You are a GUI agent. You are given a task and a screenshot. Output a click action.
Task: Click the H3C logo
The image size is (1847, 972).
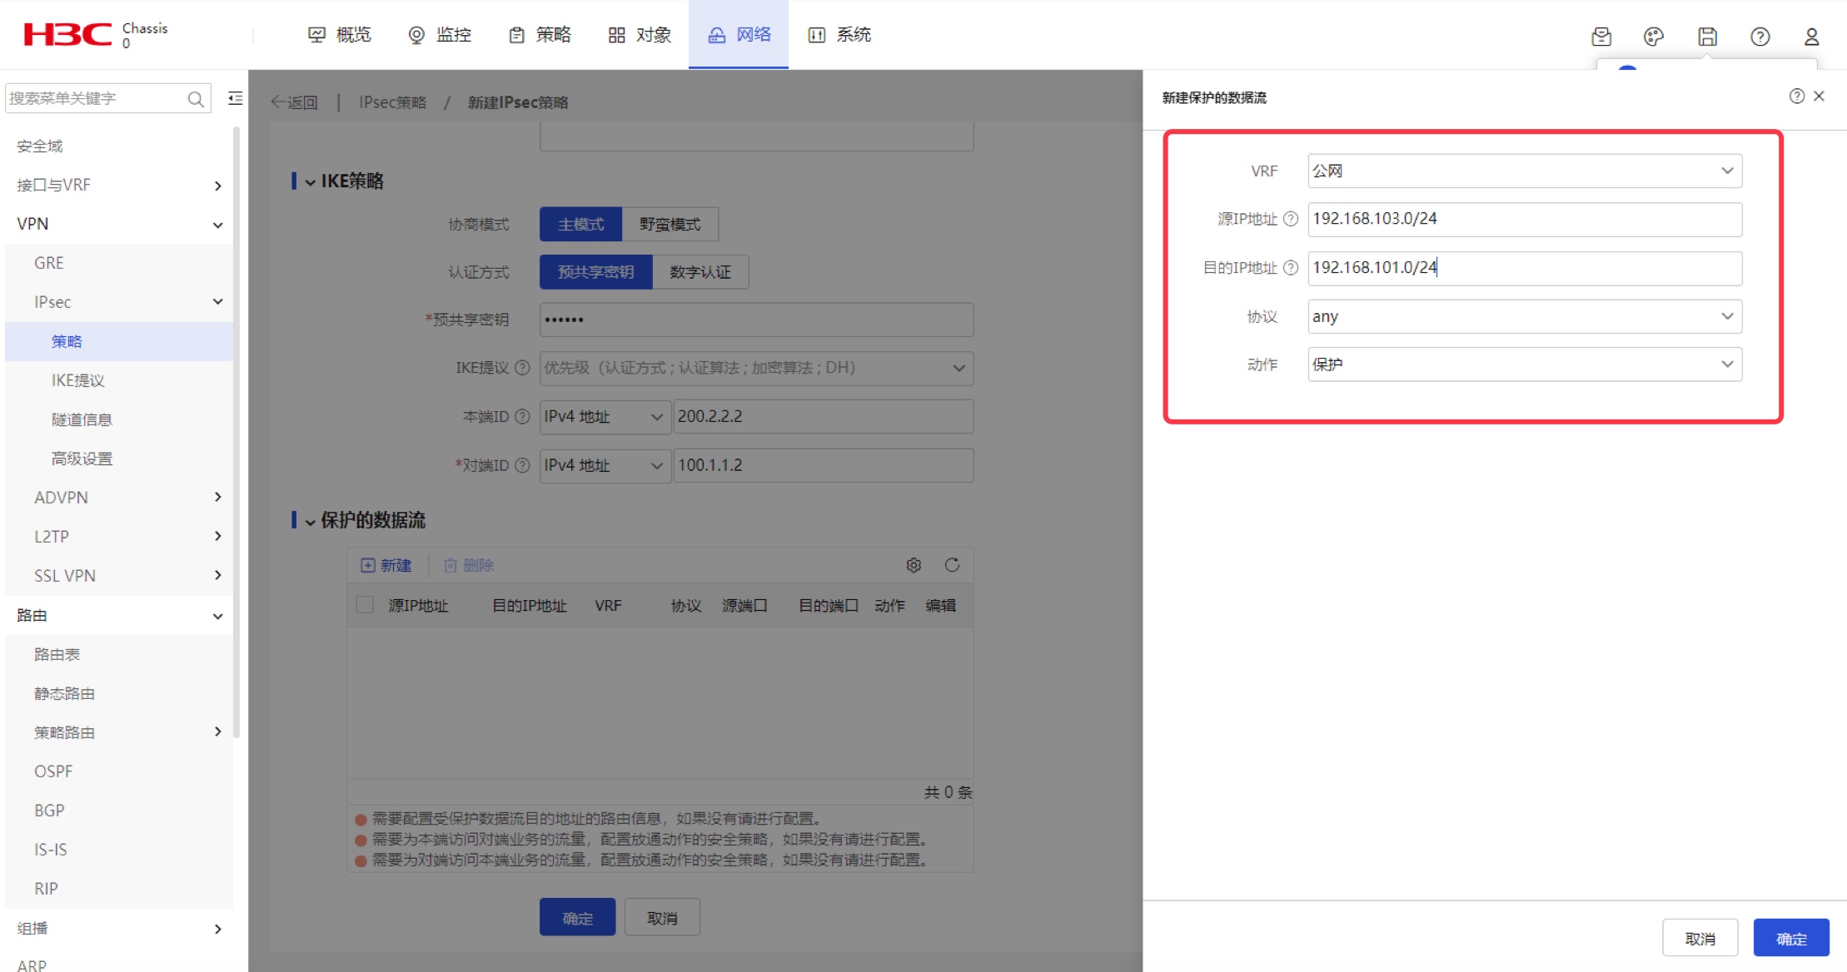click(67, 34)
